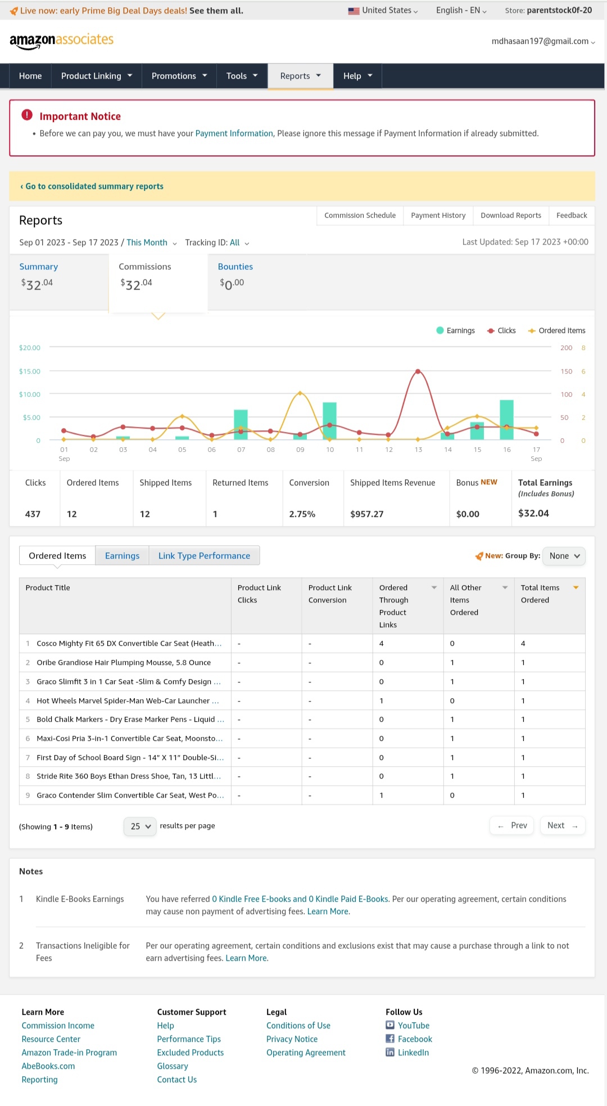Click the Next page button
Viewport: 607px width, 1106px height.
click(563, 825)
